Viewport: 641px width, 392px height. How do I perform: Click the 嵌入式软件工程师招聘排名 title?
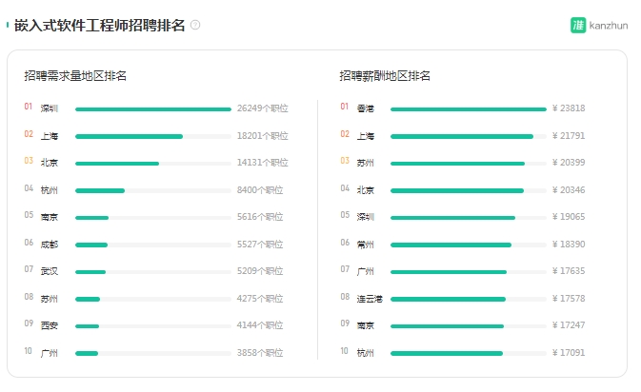click(99, 26)
